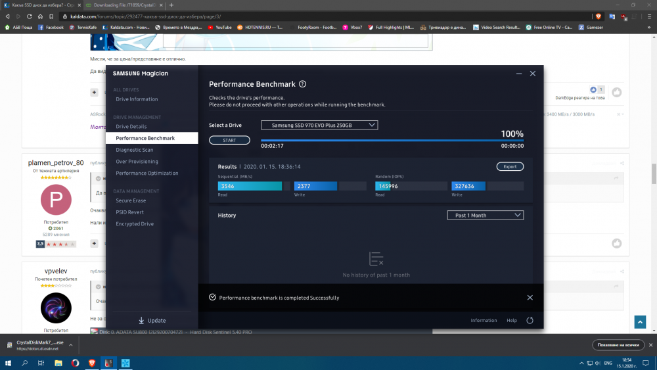Viewport: 657px width, 370px height.
Task: Click the benchmark progress bar
Action: (x=392, y=141)
